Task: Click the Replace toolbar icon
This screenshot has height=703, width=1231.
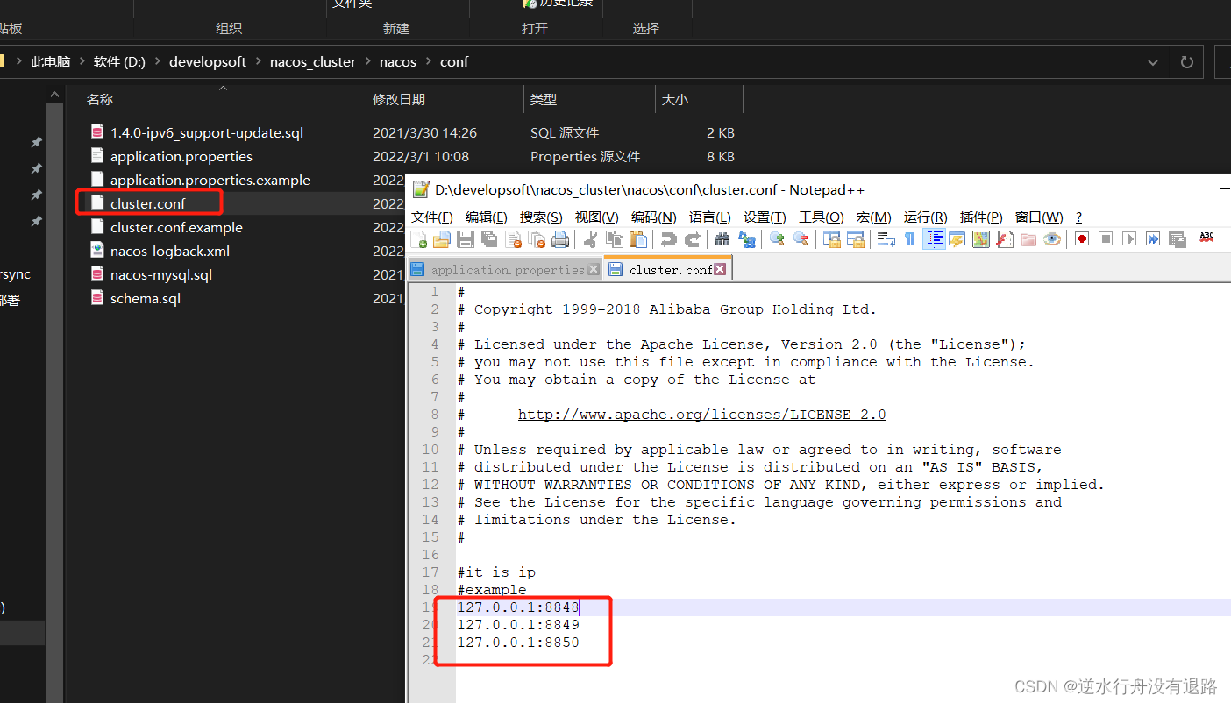Action: point(747,238)
